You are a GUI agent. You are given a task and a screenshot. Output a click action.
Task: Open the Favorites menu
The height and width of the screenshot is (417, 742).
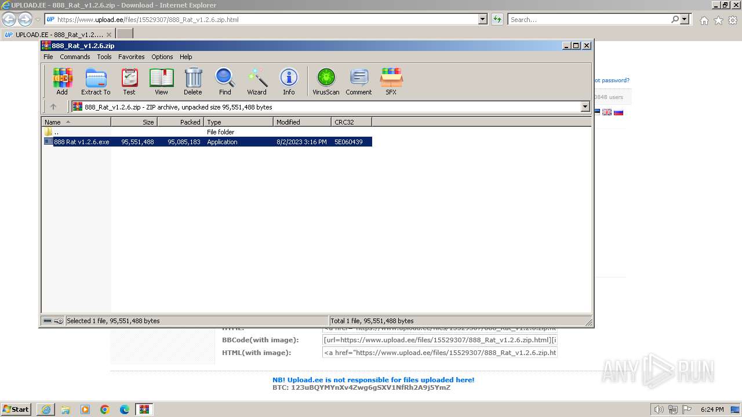132,57
